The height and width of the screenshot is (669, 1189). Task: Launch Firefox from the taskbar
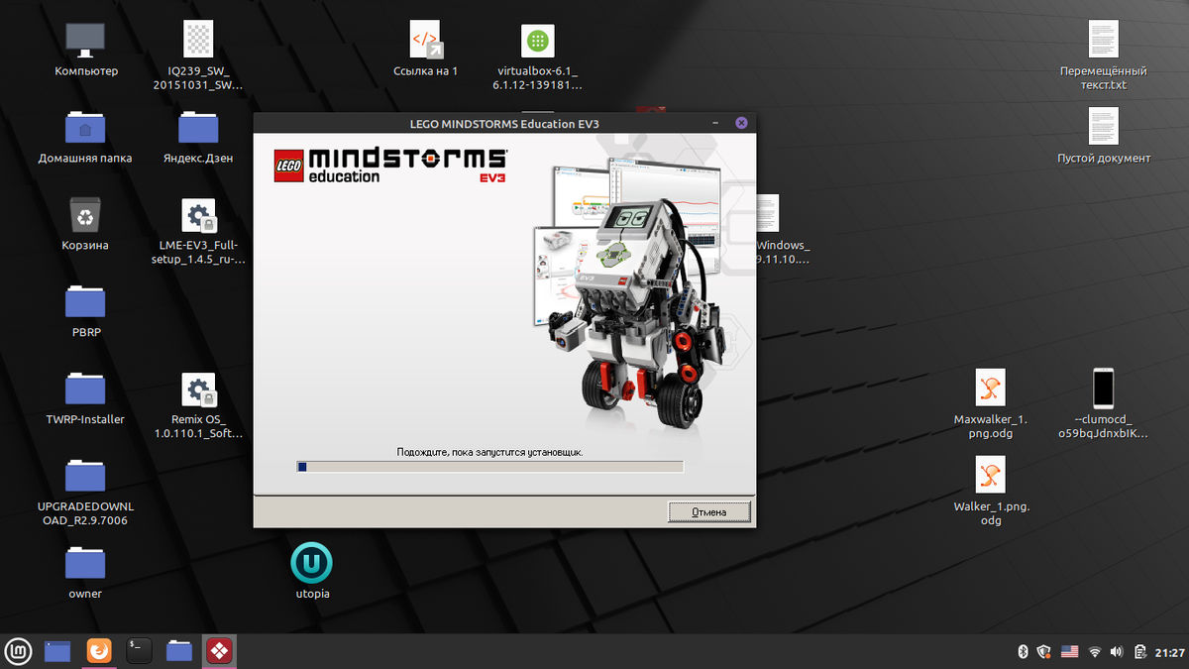pyautogui.click(x=99, y=650)
